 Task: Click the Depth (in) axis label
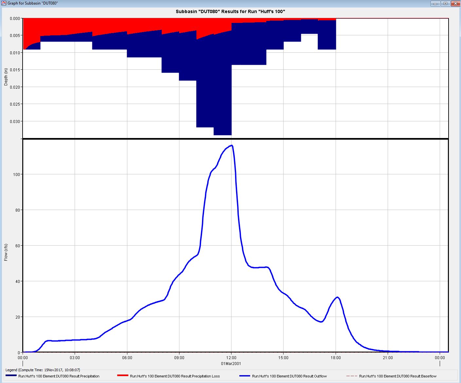[6, 77]
